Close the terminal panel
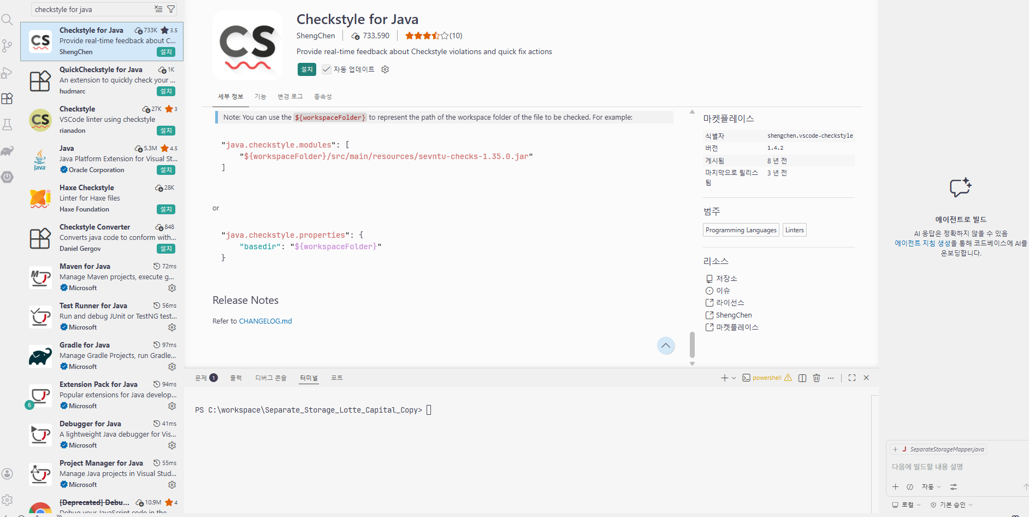The image size is (1029, 517). click(x=866, y=378)
